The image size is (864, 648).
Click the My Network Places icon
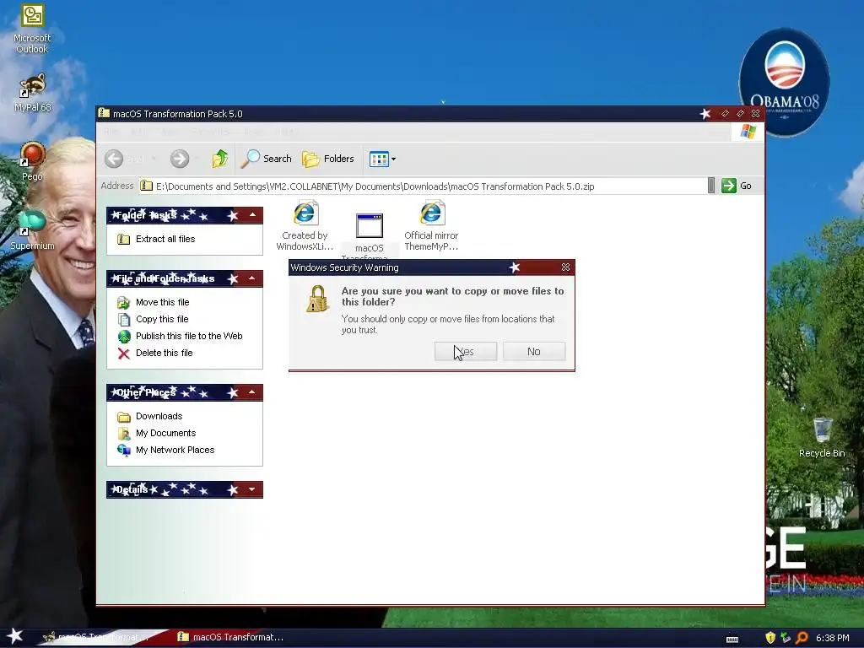(x=124, y=451)
